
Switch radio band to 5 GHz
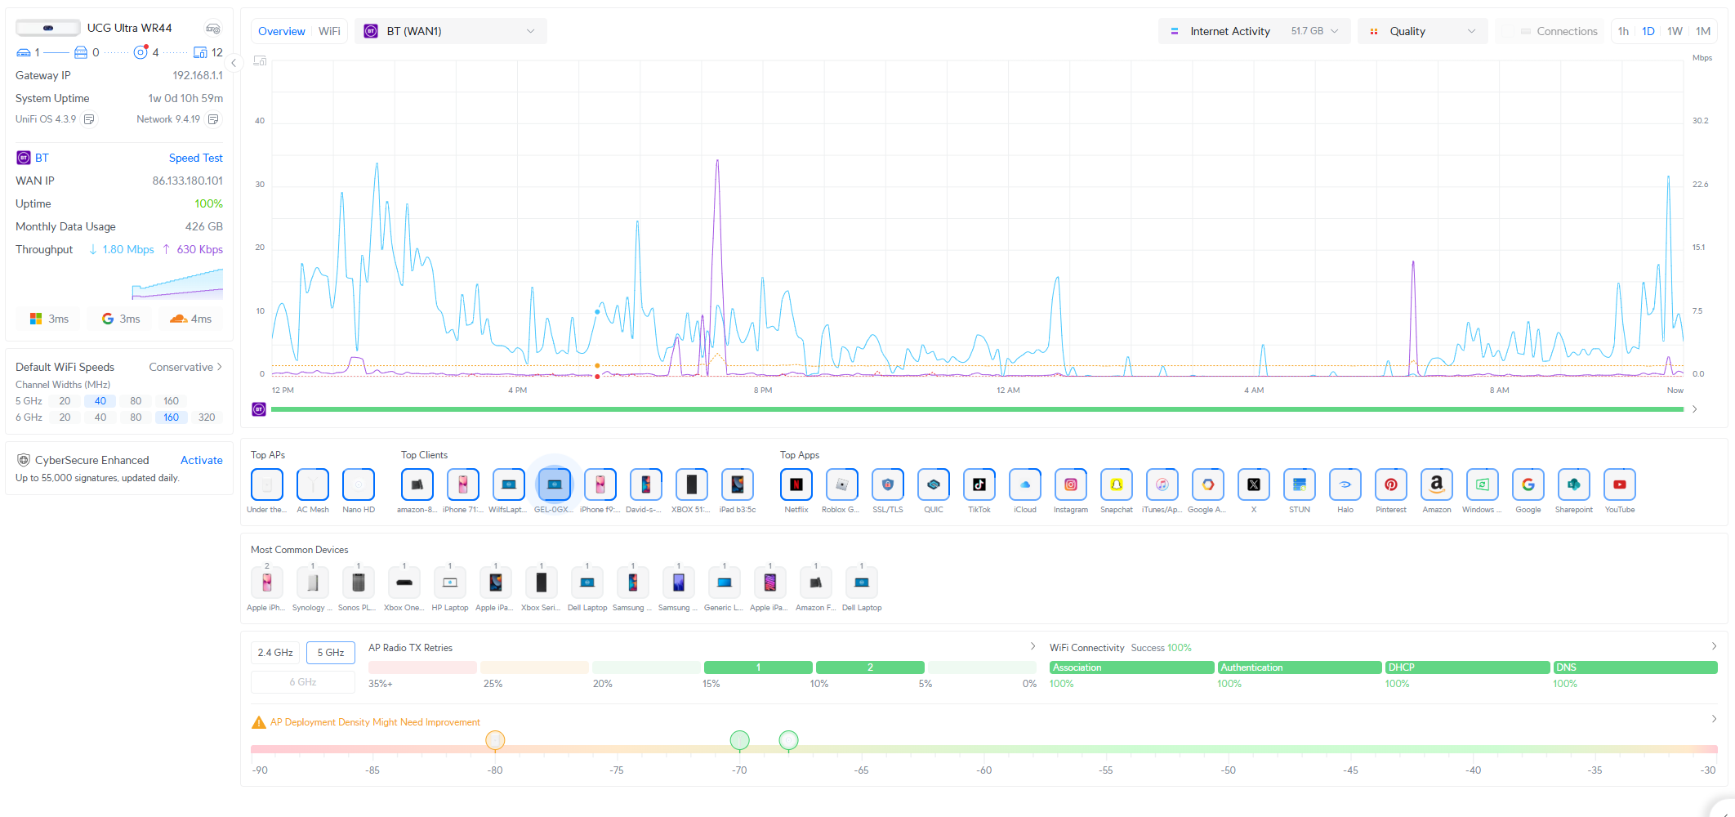(331, 653)
